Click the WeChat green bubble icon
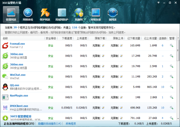This screenshot has width=180, height=127. tap(5, 76)
